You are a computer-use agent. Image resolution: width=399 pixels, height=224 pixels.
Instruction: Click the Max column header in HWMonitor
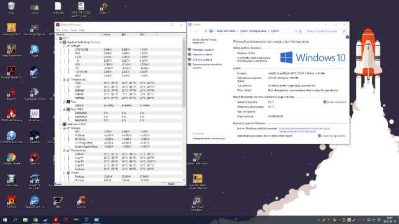pos(147,35)
